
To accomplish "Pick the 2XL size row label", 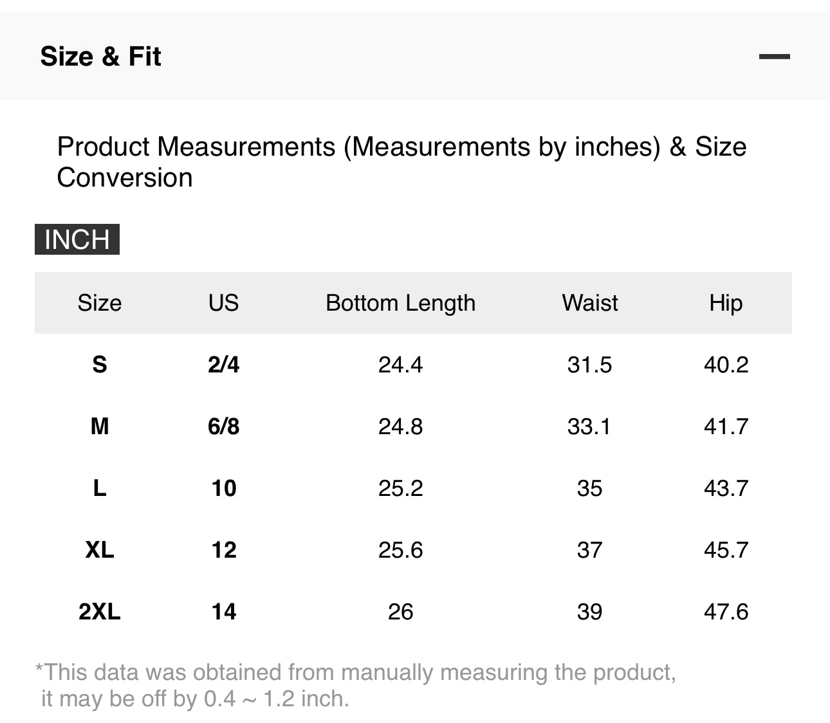I will coord(100,612).
